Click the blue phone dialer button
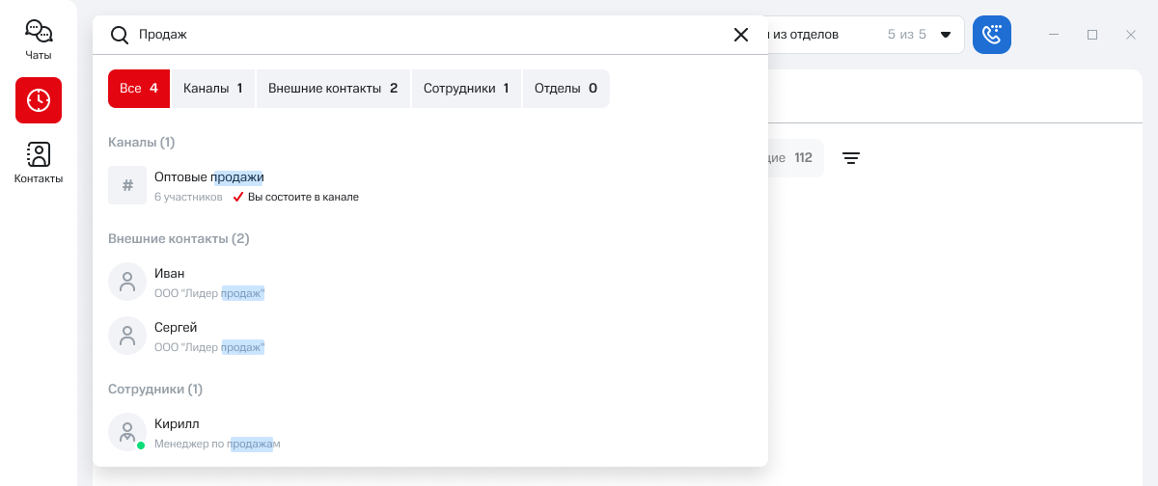Image resolution: width=1158 pixels, height=486 pixels. 991,35
